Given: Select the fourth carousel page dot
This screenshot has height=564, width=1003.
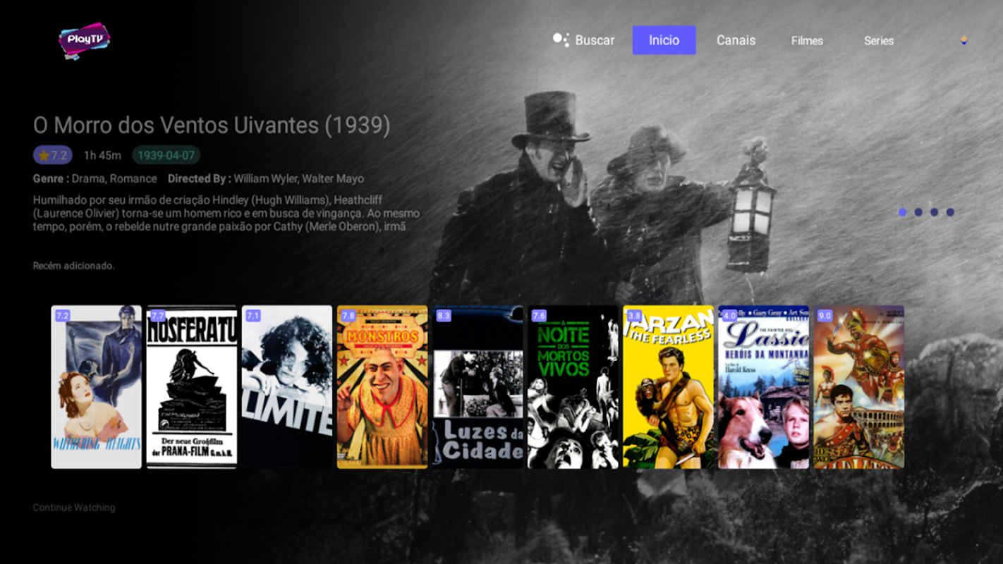Looking at the screenshot, I should 950,212.
